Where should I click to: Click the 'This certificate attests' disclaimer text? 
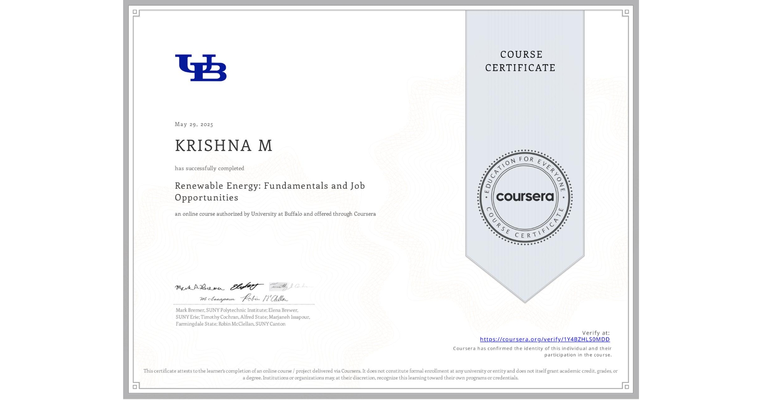pos(381,374)
